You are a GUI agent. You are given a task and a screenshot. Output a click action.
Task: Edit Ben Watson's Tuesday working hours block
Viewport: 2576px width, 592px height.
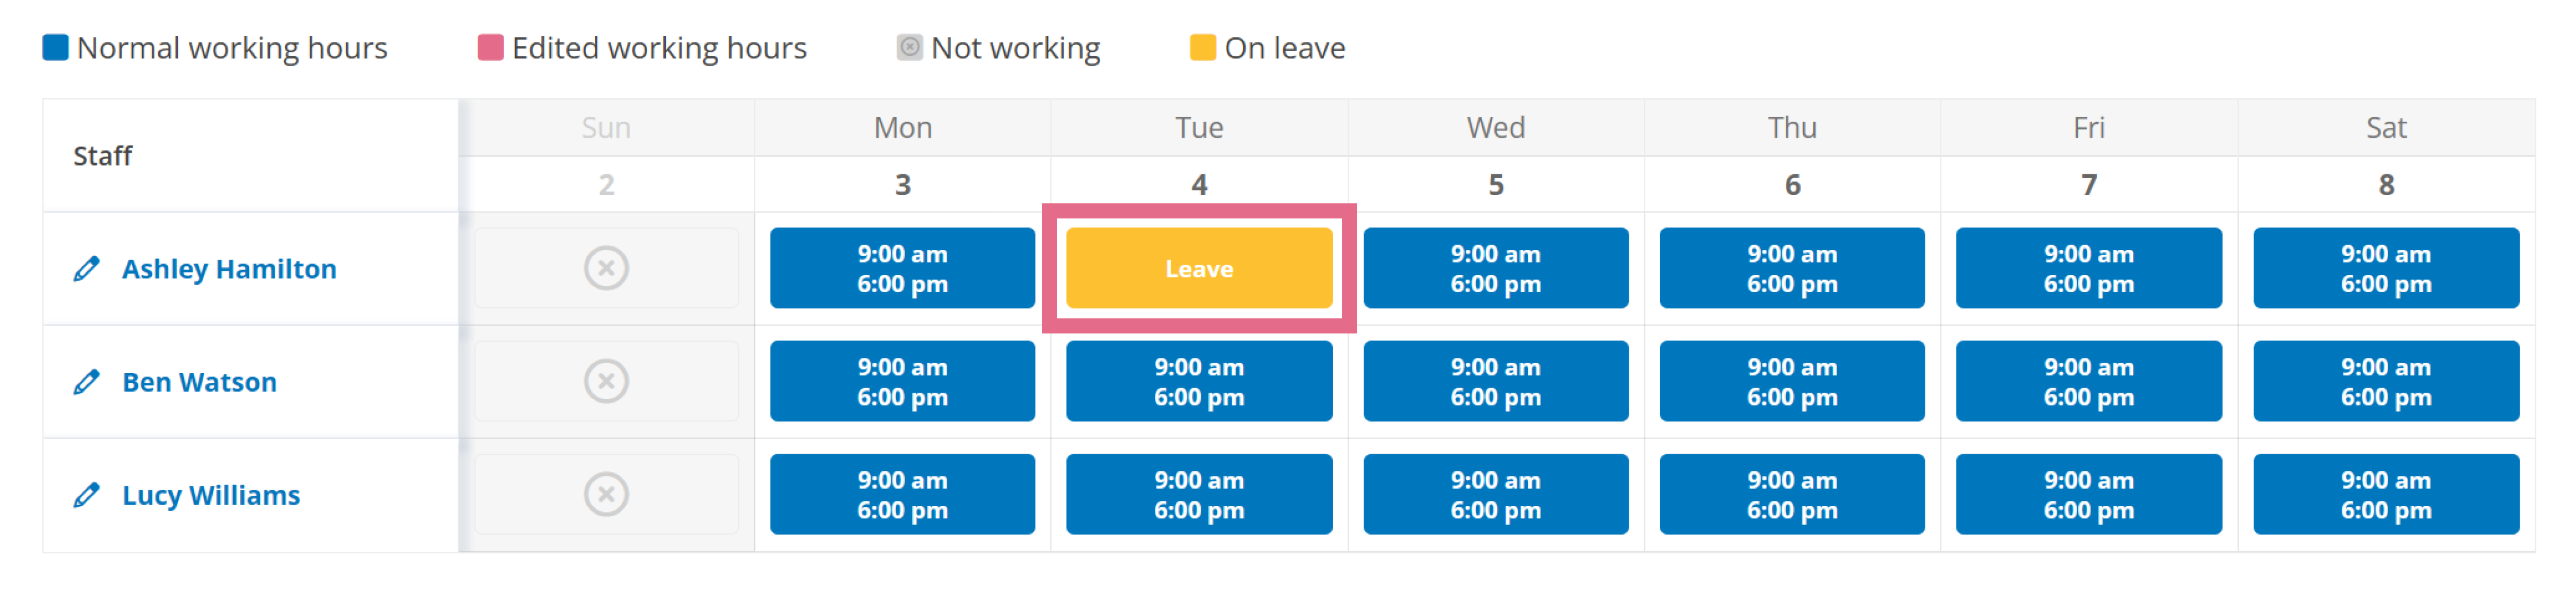click(1199, 381)
